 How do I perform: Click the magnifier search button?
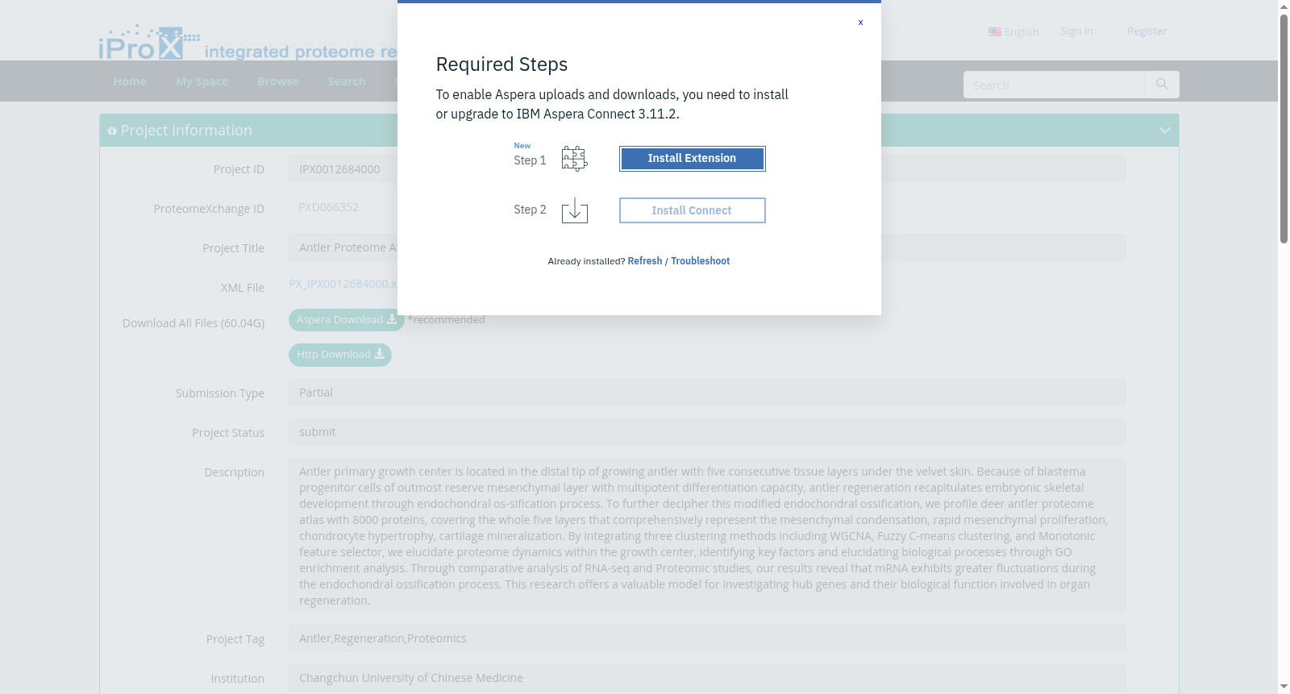[x=1162, y=85]
